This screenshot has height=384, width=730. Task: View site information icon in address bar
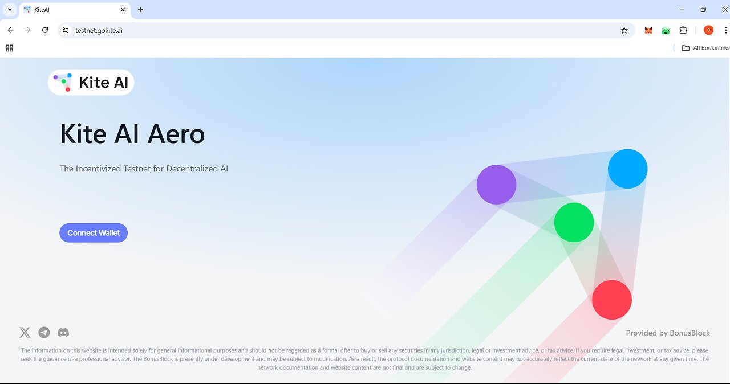(x=66, y=30)
